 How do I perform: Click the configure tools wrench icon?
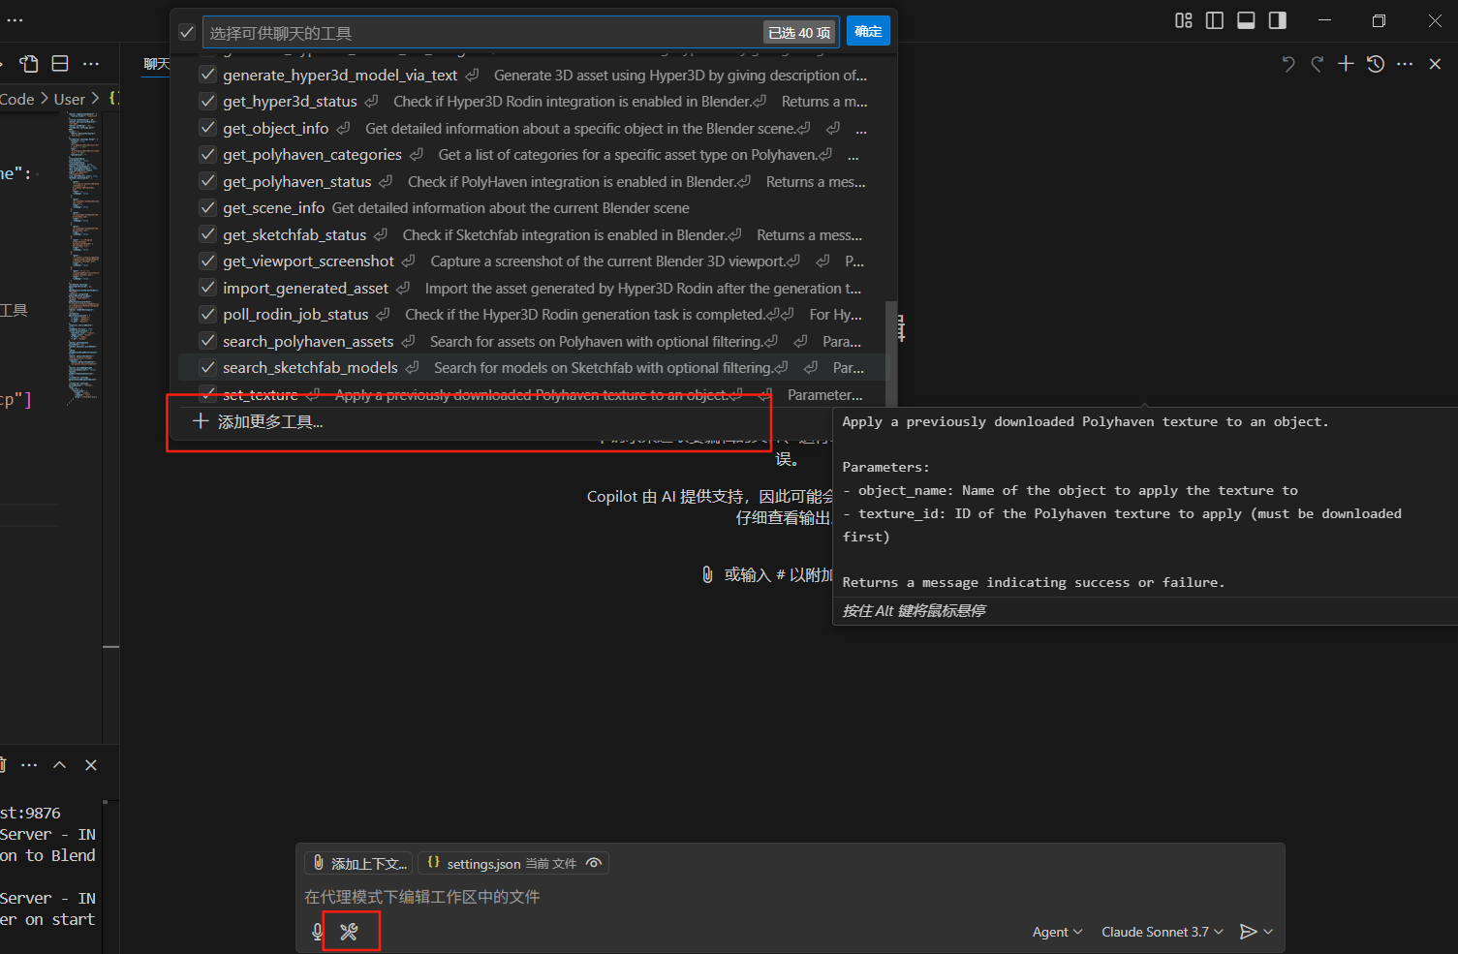click(x=349, y=932)
